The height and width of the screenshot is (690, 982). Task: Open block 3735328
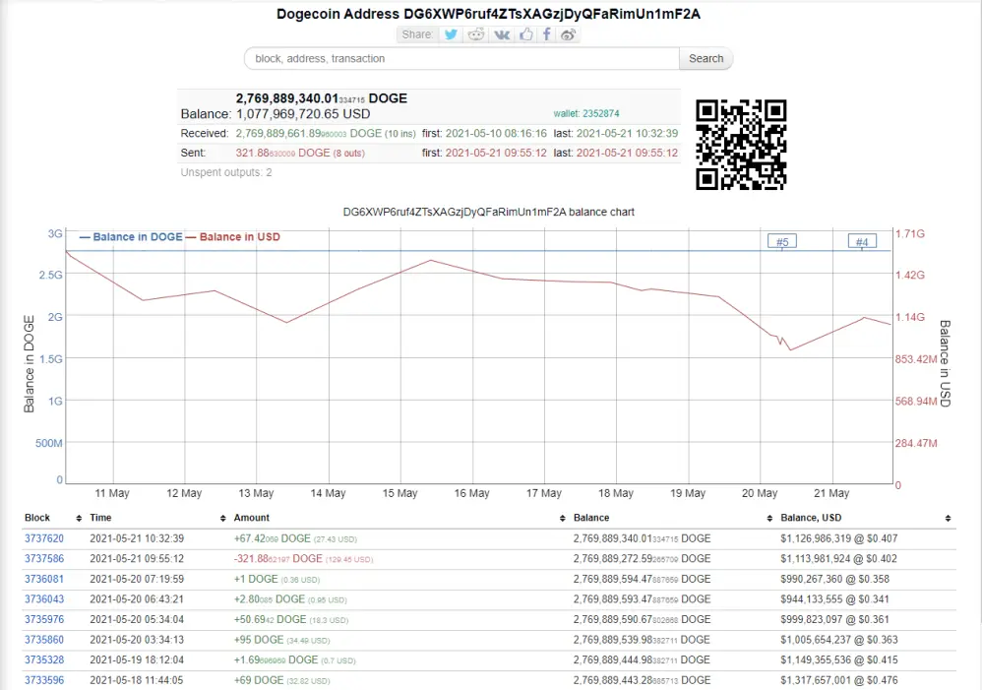click(44, 659)
